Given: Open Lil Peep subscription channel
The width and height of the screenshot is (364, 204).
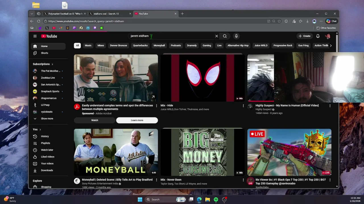Looking at the screenshot, I should (x=48, y=105).
